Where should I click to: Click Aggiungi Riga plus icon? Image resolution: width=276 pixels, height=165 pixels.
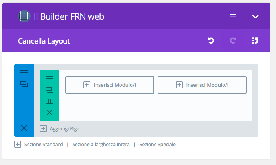click(x=43, y=128)
